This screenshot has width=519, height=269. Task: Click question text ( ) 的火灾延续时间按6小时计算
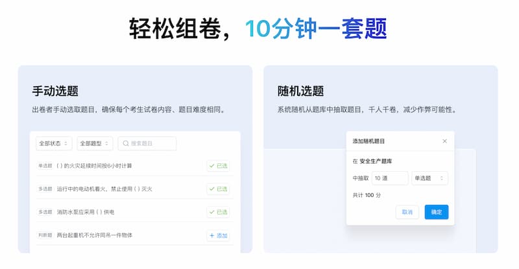coord(94,166)
